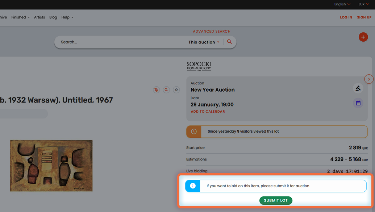The image size is (375, 212).
Task: Expand the Finished menu
Action: [x=21, y=17]
